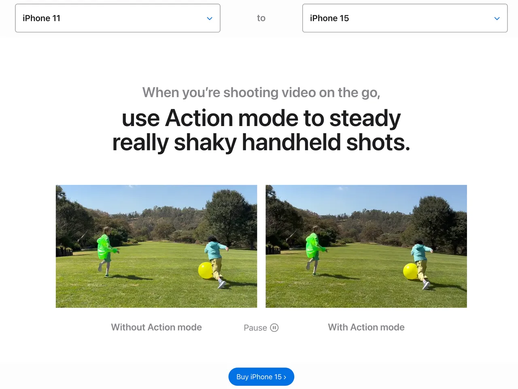Viewport: 518px width, 389px height.
Task: Click the 'really shaky handheld shots' line
Action: 261,143
